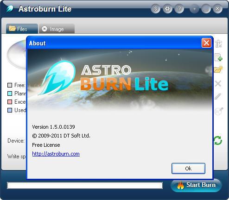Click the new folder icon

[x=218, y=69]
